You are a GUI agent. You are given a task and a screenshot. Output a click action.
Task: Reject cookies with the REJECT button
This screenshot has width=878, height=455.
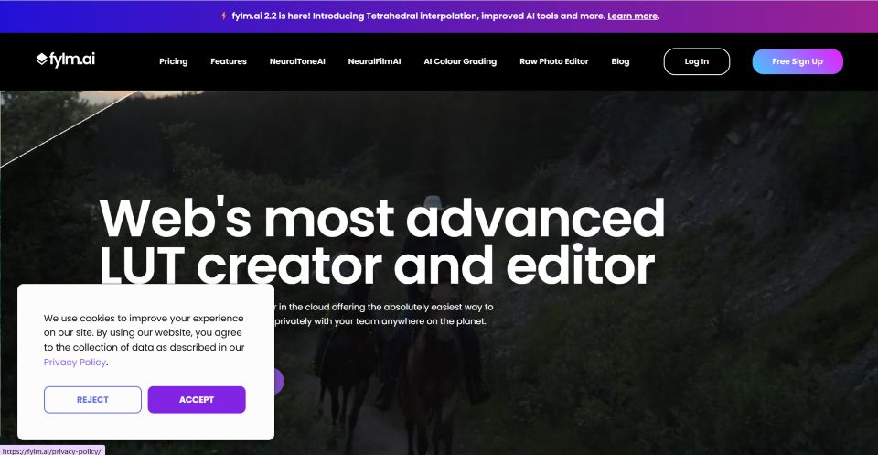93,399
